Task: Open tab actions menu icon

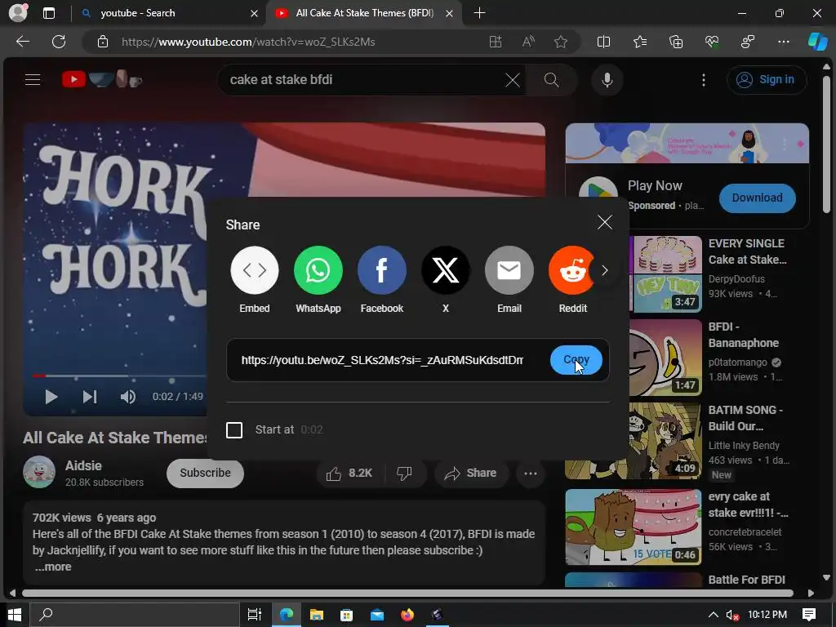Action: pos(48,13)
